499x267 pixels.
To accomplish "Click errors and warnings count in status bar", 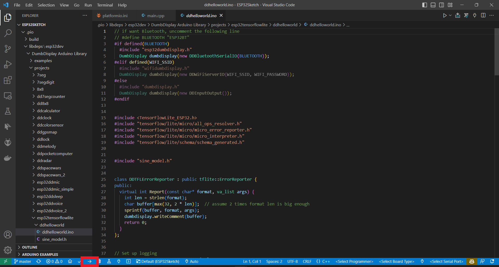I will pyautogui.click(x=54, y=262).
